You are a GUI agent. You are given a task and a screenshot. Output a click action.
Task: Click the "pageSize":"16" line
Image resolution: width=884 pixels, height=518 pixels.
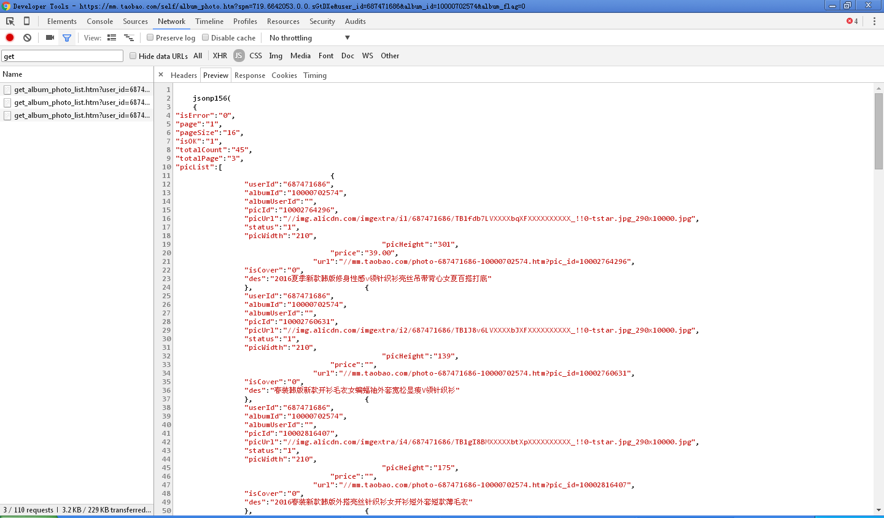click(x=209, y=133)
